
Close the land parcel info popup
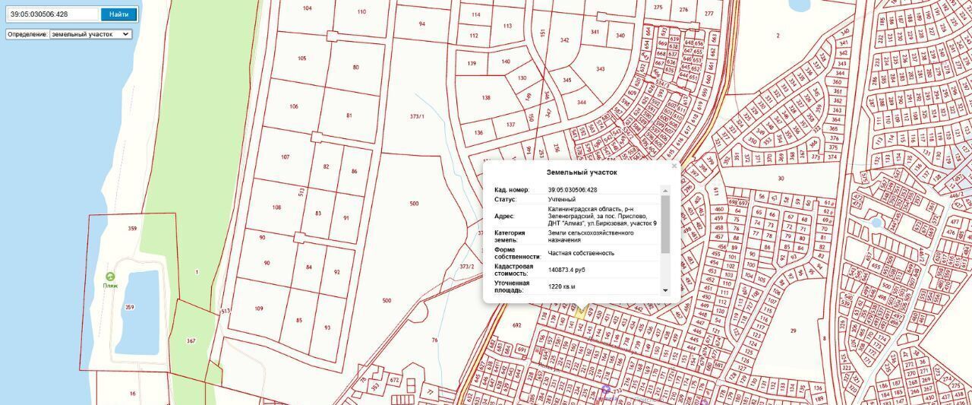click(x=674, y=166)
